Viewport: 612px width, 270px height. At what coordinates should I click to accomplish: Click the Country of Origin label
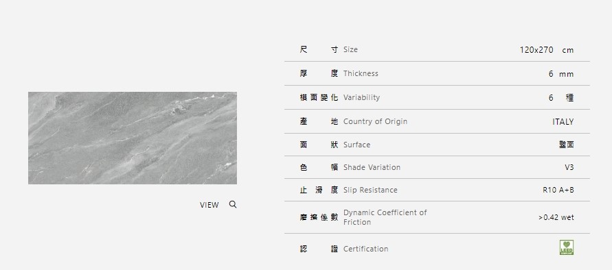(375, 121)
